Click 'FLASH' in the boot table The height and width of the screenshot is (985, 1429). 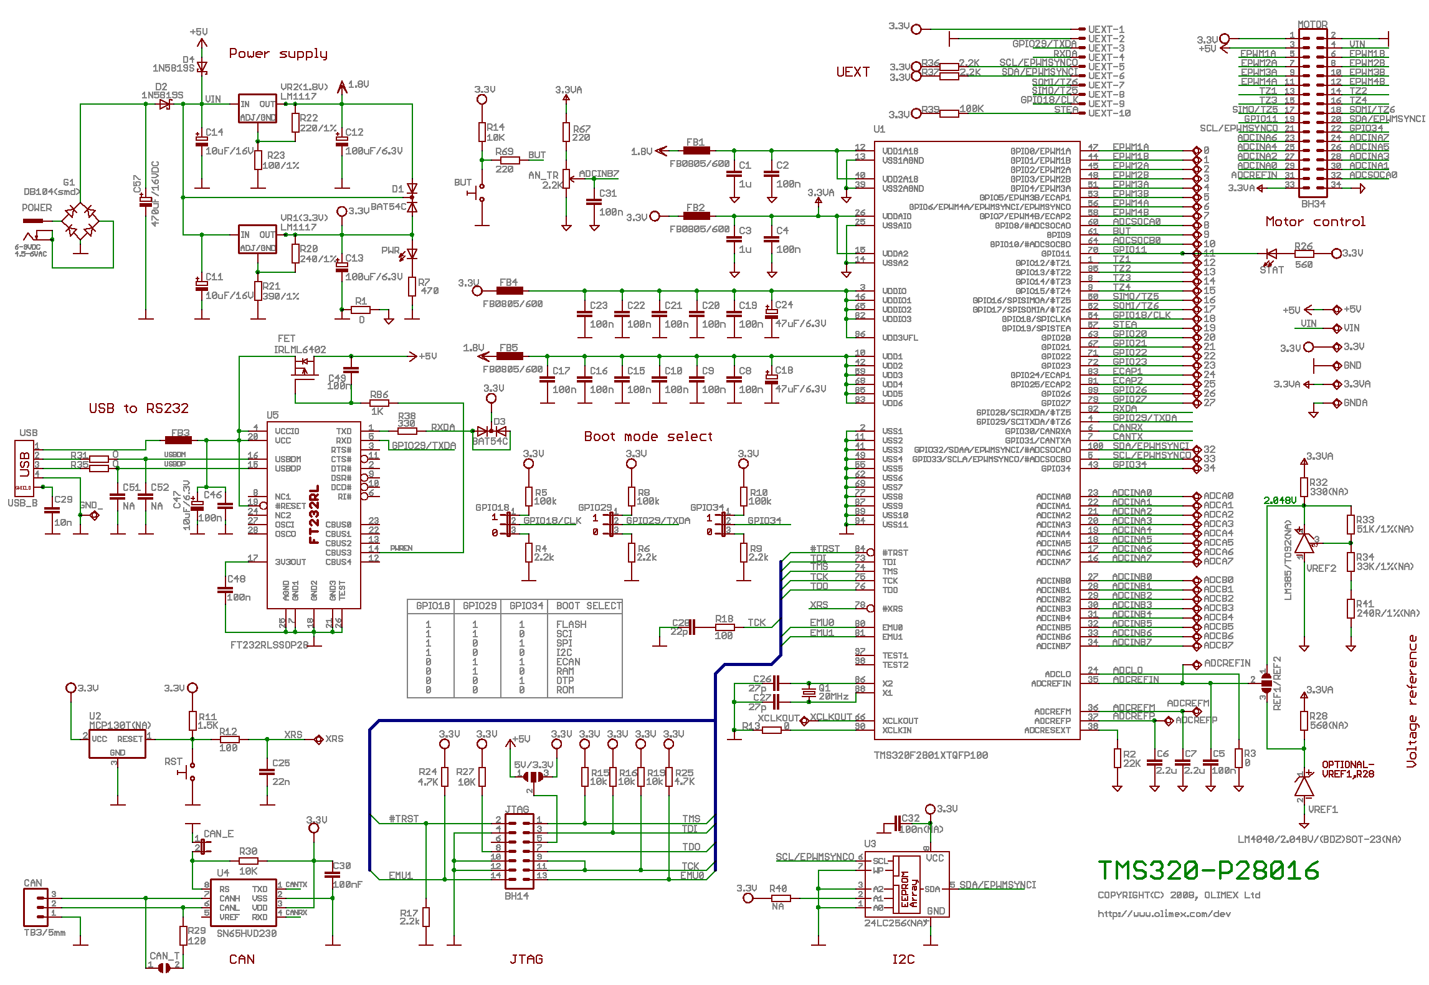(x=571, y=624)
